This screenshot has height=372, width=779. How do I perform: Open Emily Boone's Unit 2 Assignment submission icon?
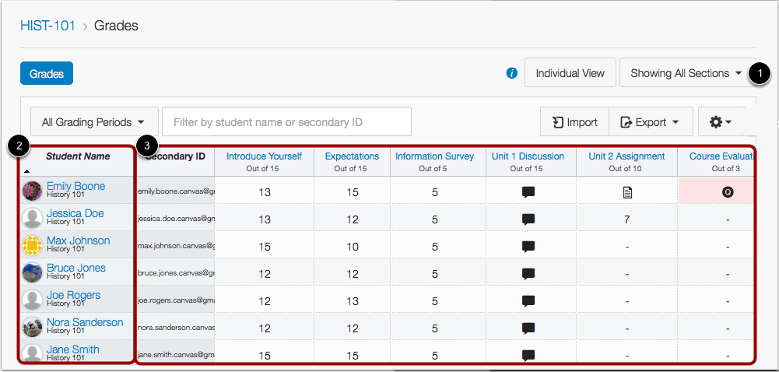pos(626,192)
